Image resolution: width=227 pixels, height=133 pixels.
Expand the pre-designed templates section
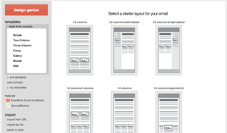(17, 77)
